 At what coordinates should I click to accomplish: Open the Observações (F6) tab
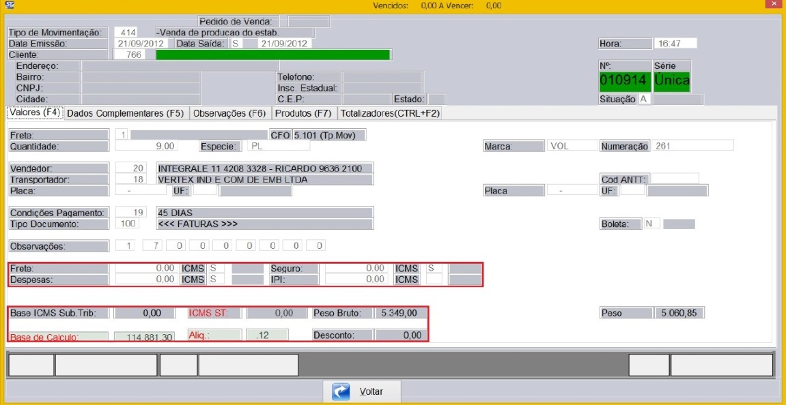click(229, 113)
